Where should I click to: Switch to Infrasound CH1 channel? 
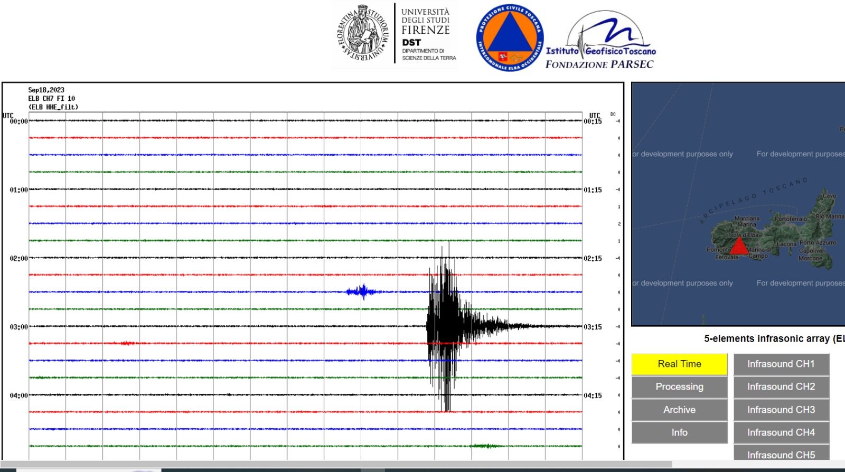click(781, 364)
